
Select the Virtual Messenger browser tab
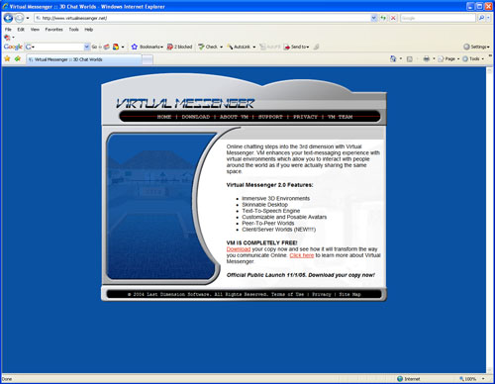84,59
